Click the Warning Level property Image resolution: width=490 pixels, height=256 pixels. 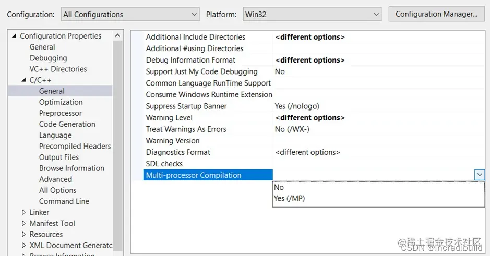(169, 118)
